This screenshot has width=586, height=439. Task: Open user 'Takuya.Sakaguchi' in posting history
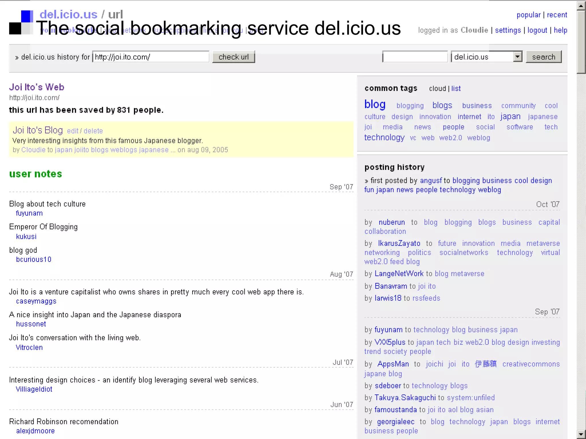(405, 398)
